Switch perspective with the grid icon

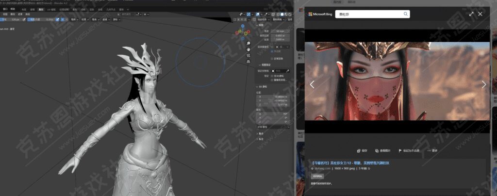point(248,62)
